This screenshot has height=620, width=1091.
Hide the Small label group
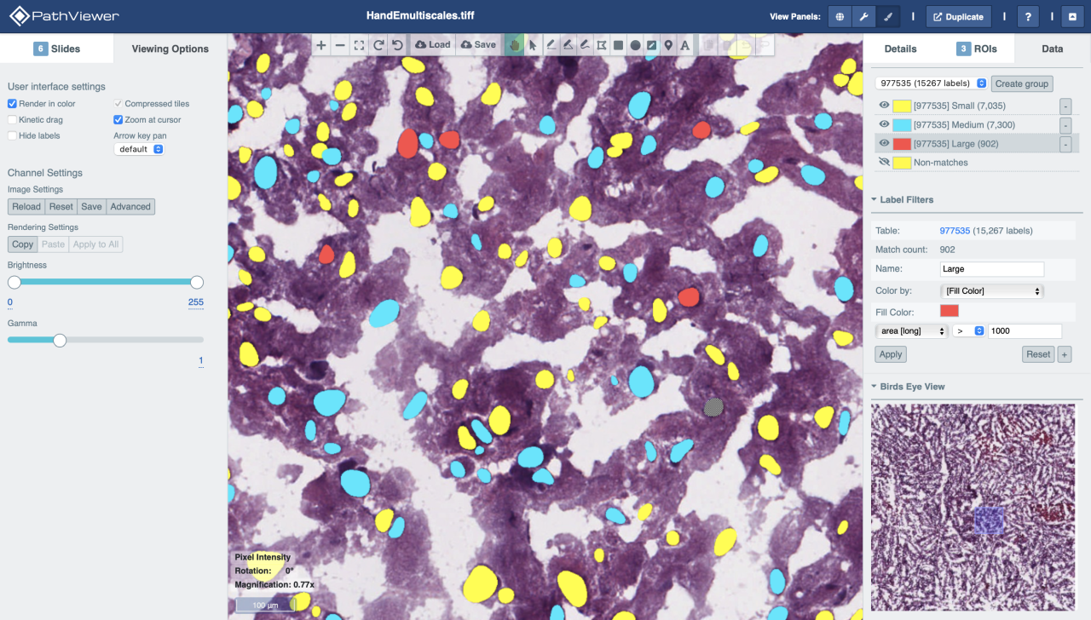(x=884, y=106)
